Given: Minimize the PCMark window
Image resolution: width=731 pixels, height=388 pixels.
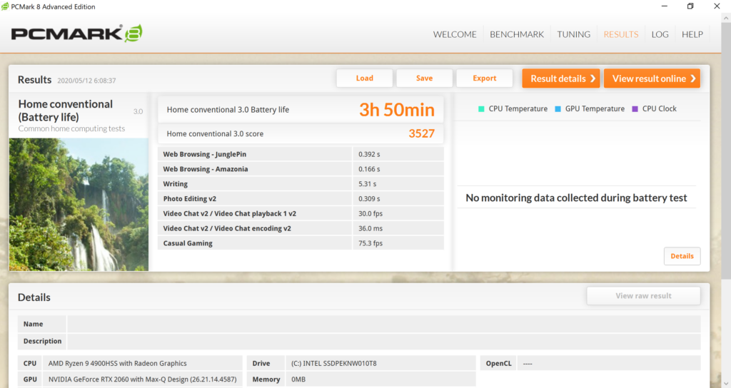Looking at the screenshot, I should click(665, 6).
